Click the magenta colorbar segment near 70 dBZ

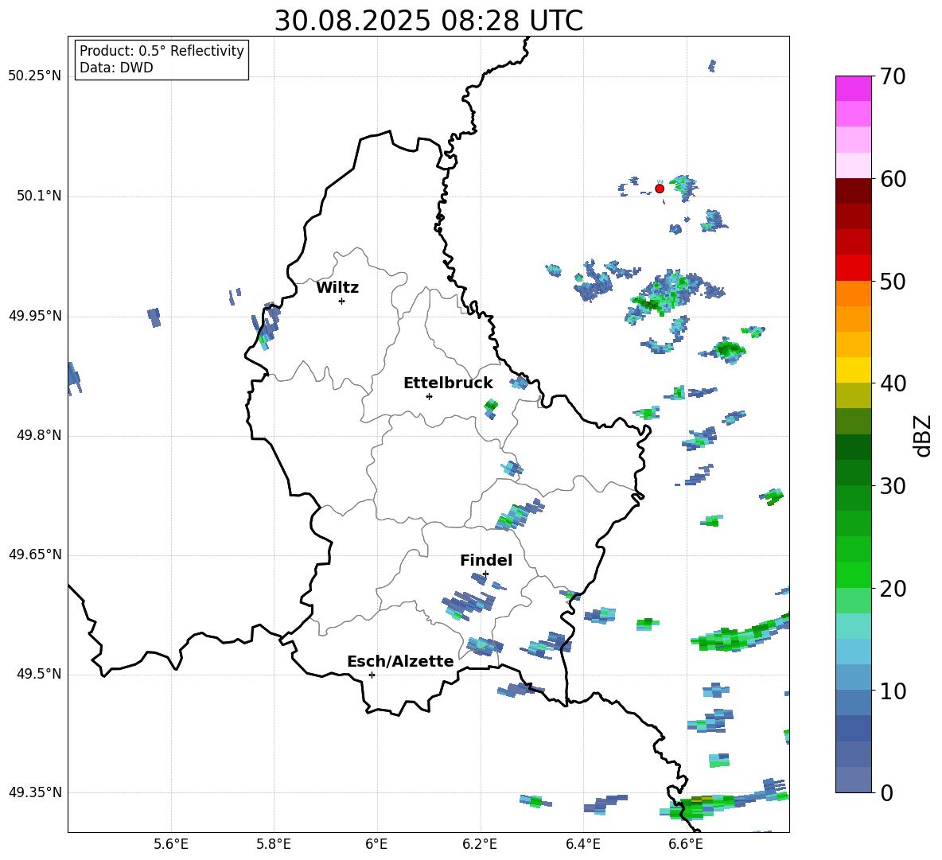pyautogui.click(x=853, y=88)
